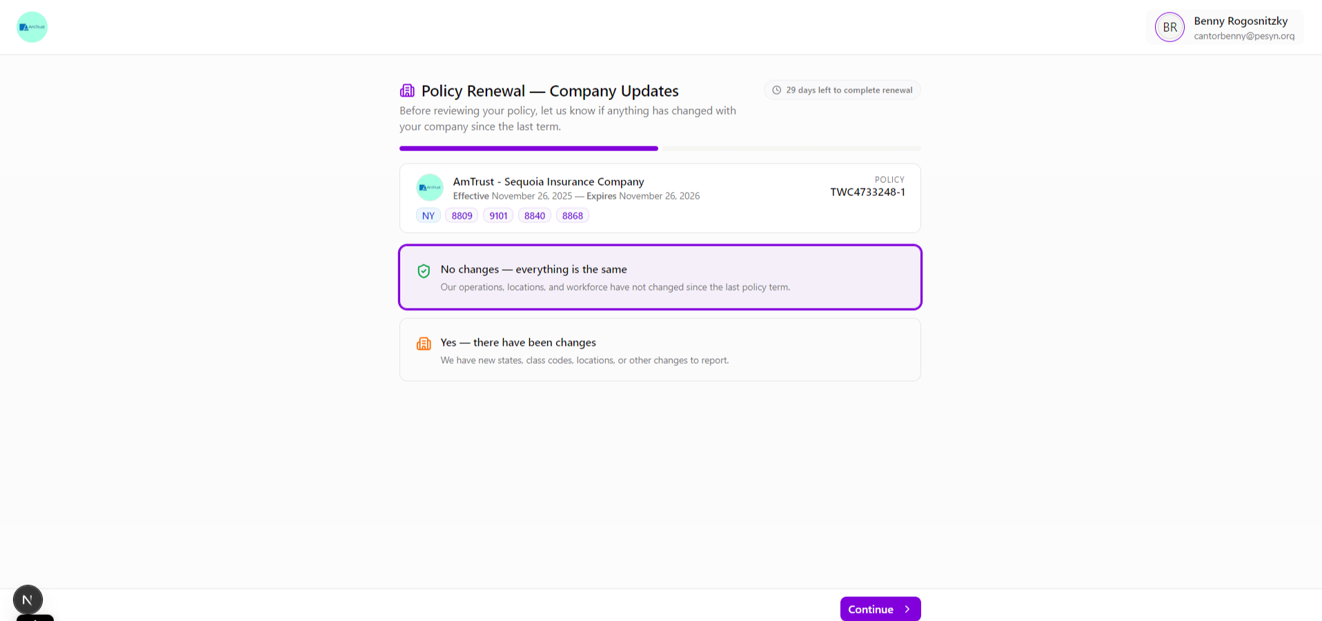
Task: Click the AmTrust logo in the top-left corner
Action: (32, 26)
